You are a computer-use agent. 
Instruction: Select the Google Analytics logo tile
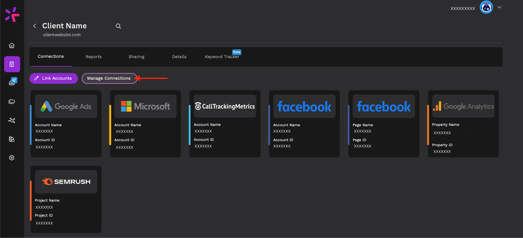click(463, 106)
